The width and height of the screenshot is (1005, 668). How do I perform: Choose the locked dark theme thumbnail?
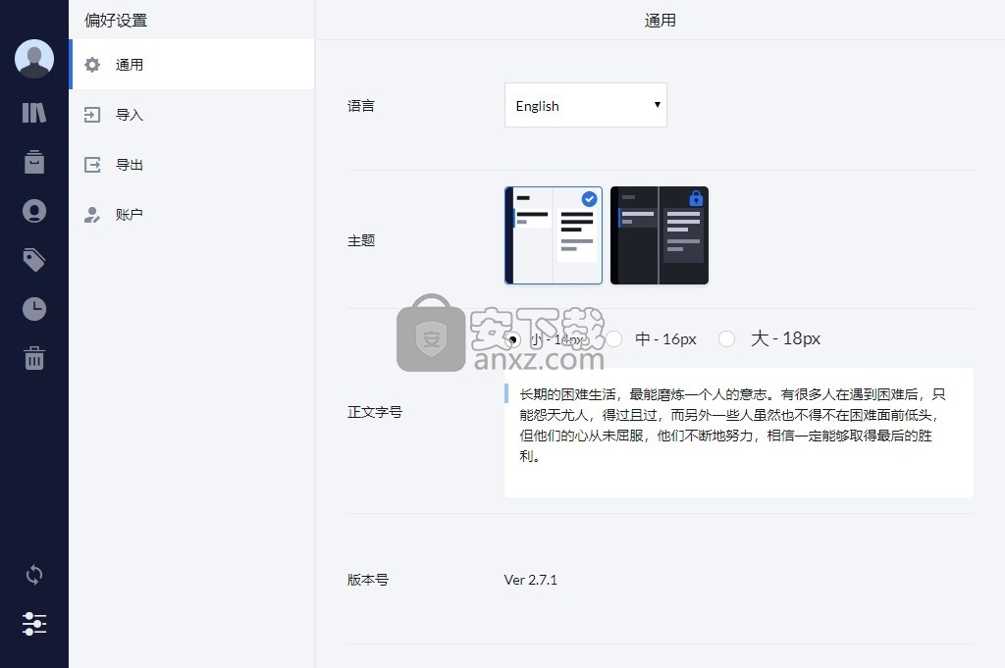[660, 235]
